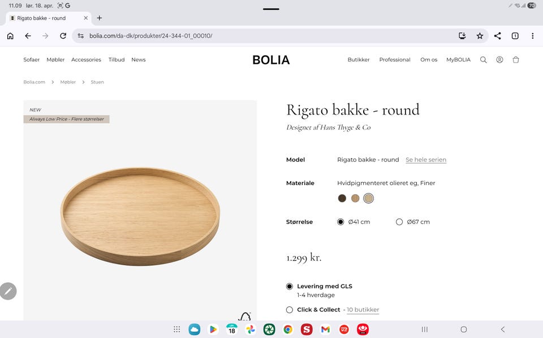Open the '10 butikker' store link
The width and height of the screenshot is (543, 338).
(363, 310)
